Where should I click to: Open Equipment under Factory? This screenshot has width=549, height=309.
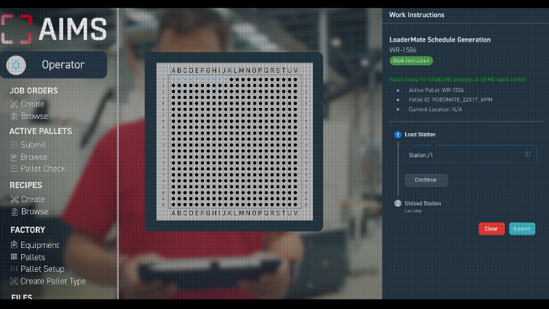click(40, 245)
